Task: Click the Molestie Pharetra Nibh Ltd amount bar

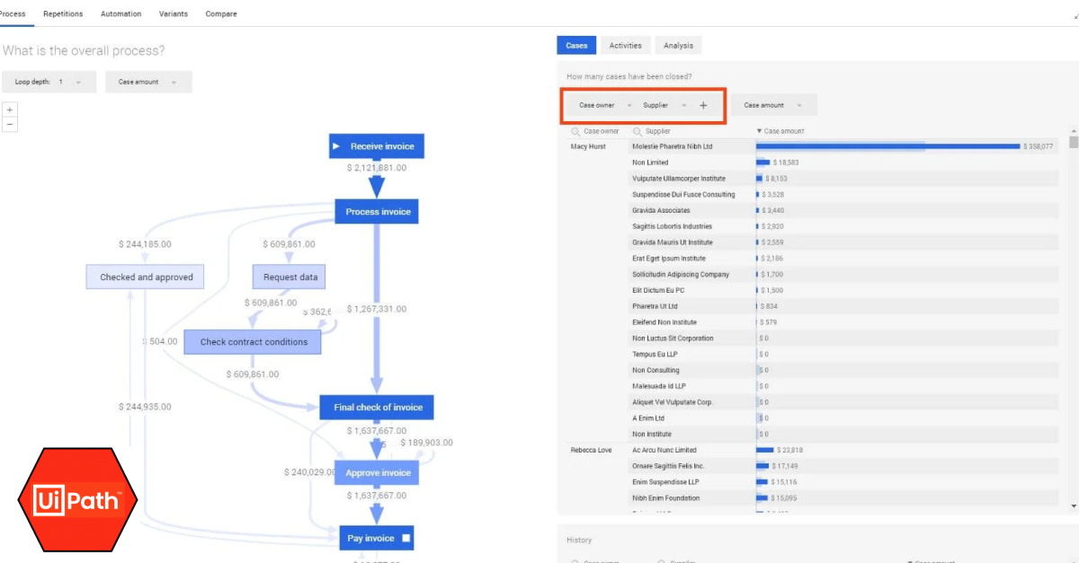Action: [x=887, y=146]
